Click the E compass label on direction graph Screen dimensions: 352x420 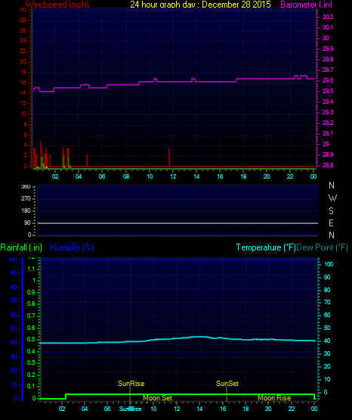coord(331,222)
